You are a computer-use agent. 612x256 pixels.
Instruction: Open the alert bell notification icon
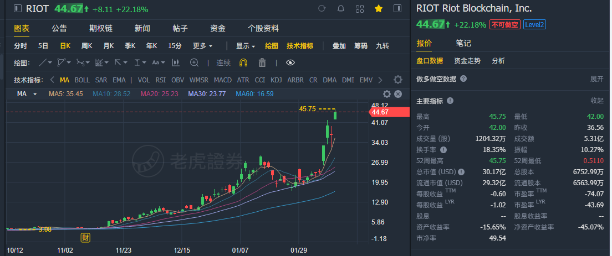point(341,8)
